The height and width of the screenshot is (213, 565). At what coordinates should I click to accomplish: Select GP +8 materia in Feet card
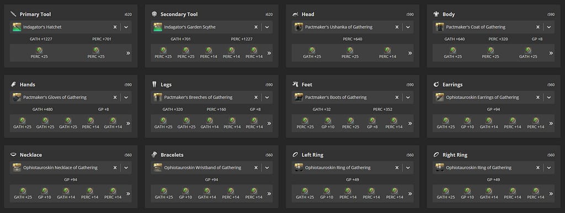pos(372,123)
